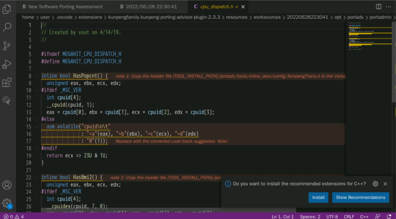Image resolution: width=396 pixels, height=219 pixels.
Task: Click the 'HasPopcnt' function name
Action: pos(86,76)
